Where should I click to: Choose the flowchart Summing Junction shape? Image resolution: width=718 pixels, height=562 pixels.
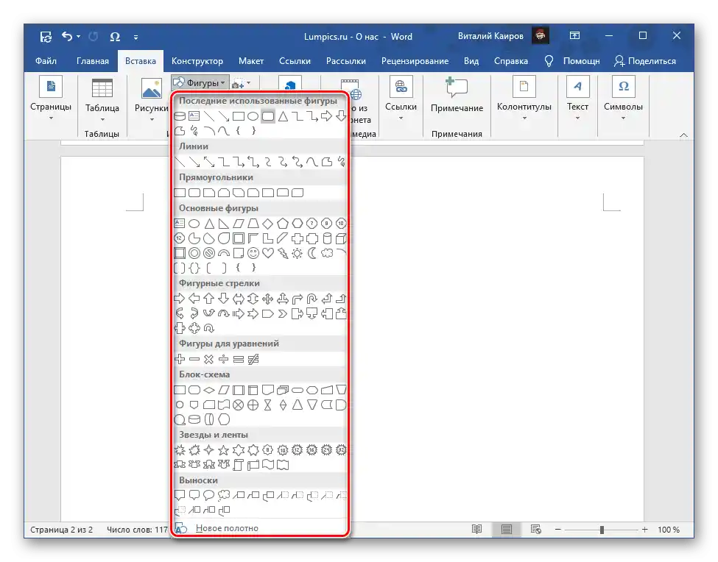[239, 405]
